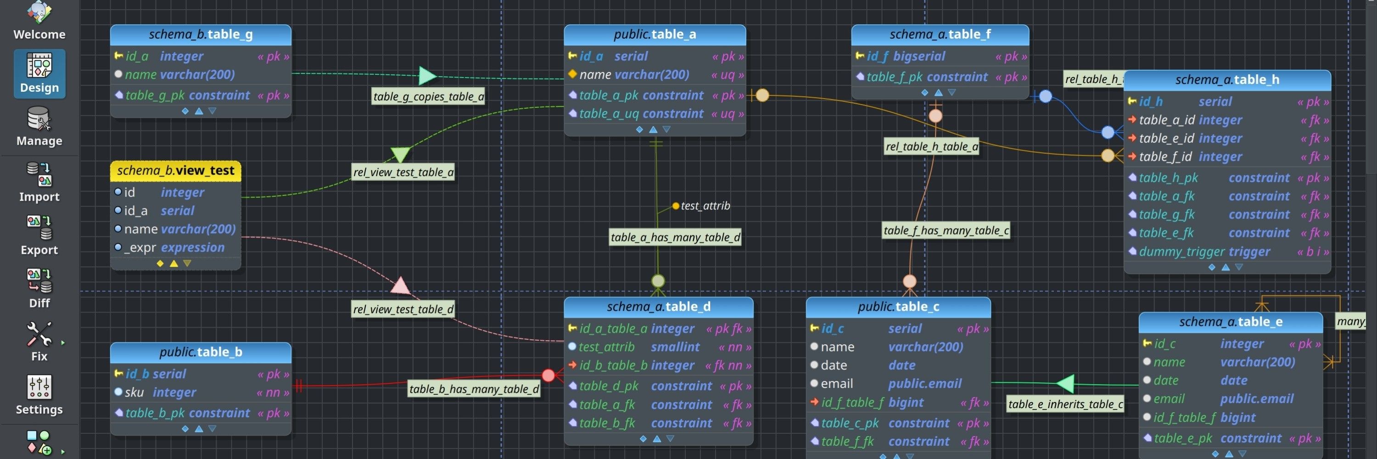
Task: Click the new object shapes icon
Action: point(39,442)
